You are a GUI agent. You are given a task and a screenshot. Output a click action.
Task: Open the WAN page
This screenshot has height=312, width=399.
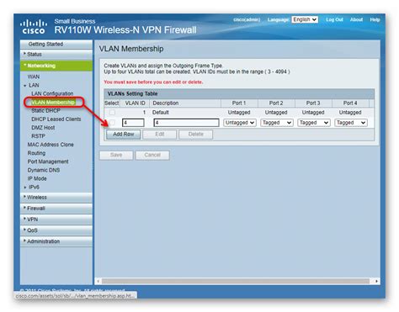click(x=34, y=77)
